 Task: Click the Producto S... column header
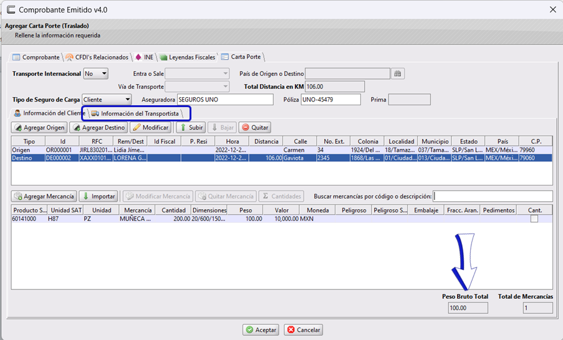[29, 210]
